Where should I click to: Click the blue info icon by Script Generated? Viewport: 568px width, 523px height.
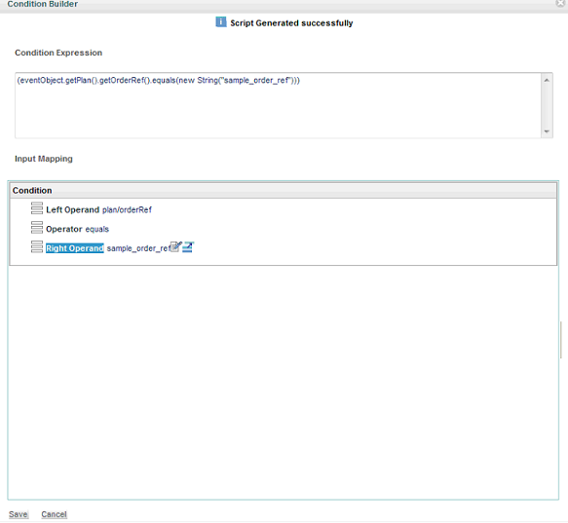(x=221, y=21)
